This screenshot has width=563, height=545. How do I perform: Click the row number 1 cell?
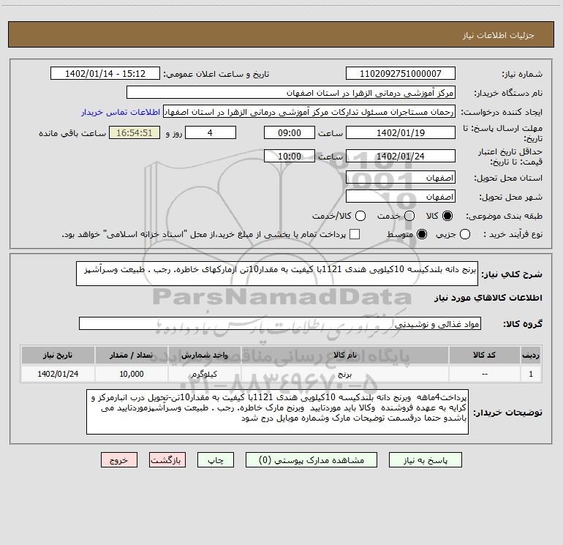(531, 374)
